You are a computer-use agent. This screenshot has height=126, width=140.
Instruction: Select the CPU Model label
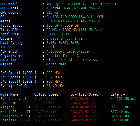point(9,4)
